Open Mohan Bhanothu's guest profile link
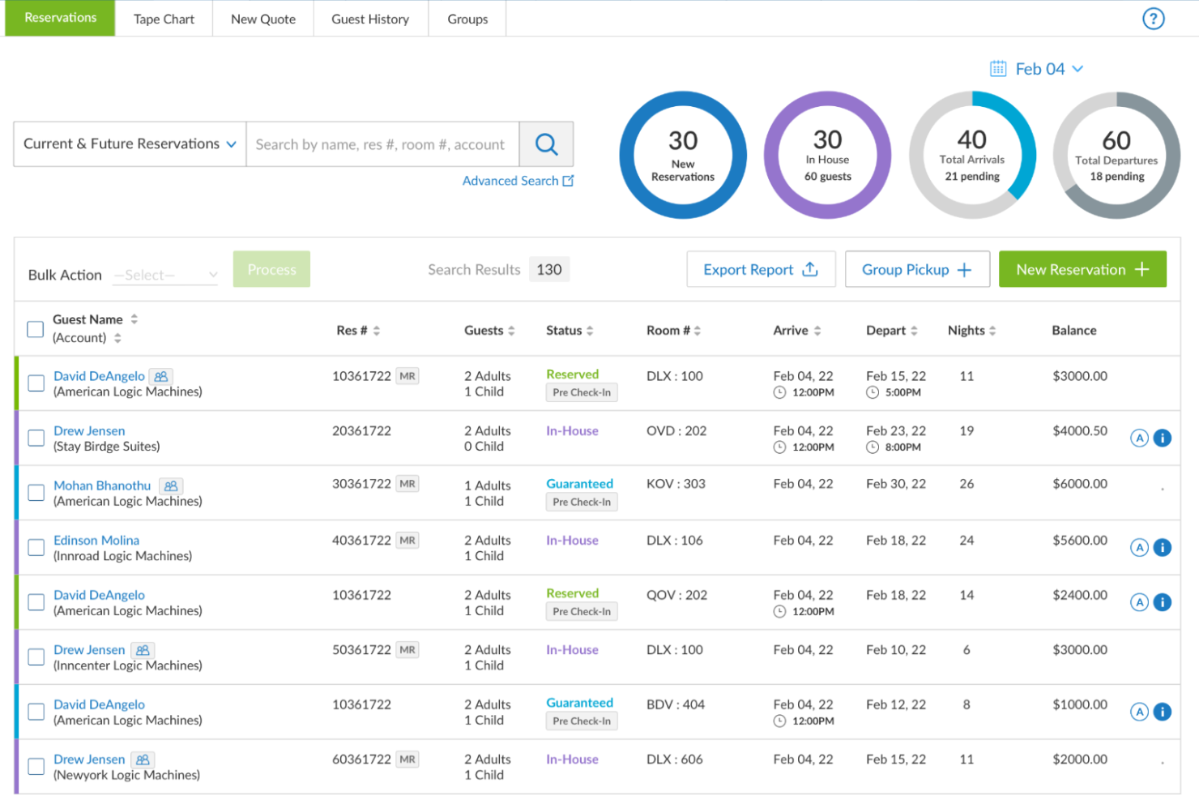 click(x=101, y=485)
